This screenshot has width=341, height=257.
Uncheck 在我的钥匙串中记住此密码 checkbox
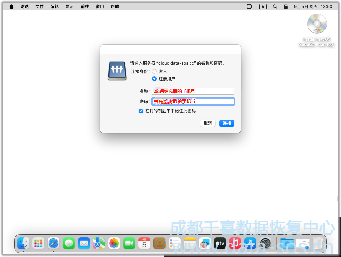[141, 111]
